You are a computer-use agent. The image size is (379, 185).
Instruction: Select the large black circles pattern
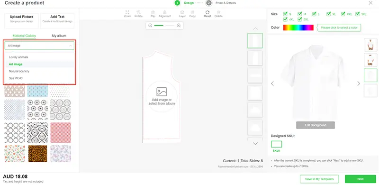[x=15, y=132]
